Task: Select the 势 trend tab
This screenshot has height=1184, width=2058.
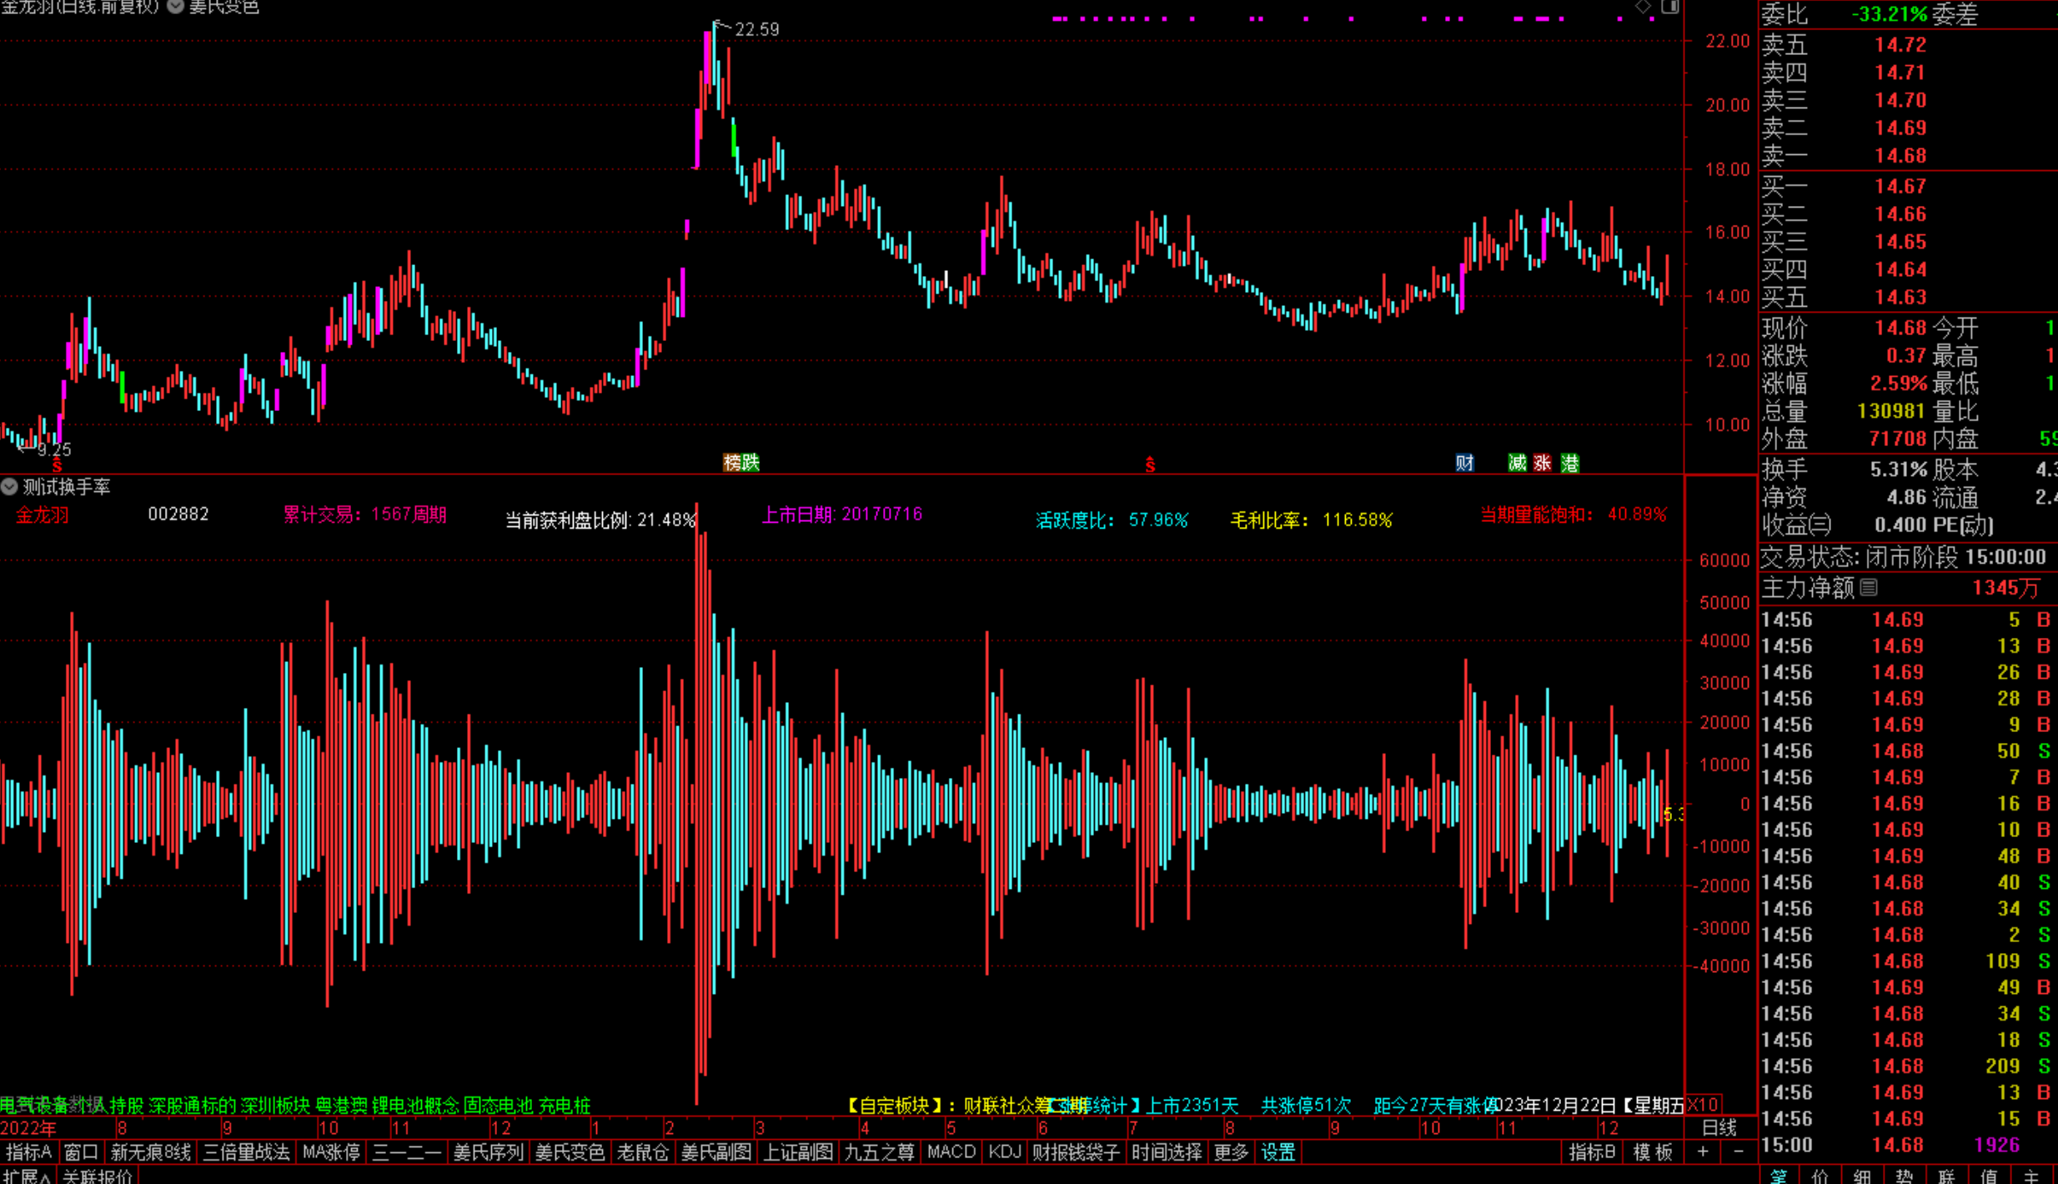Action: pos(1904,1176)
